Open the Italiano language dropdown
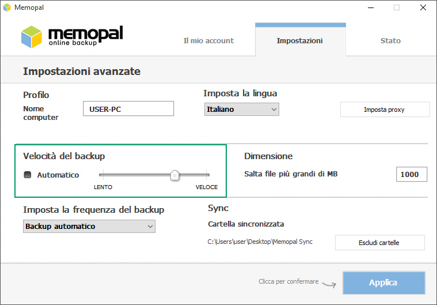The width and height of the screenshot is (437, 305). point(242,110)
